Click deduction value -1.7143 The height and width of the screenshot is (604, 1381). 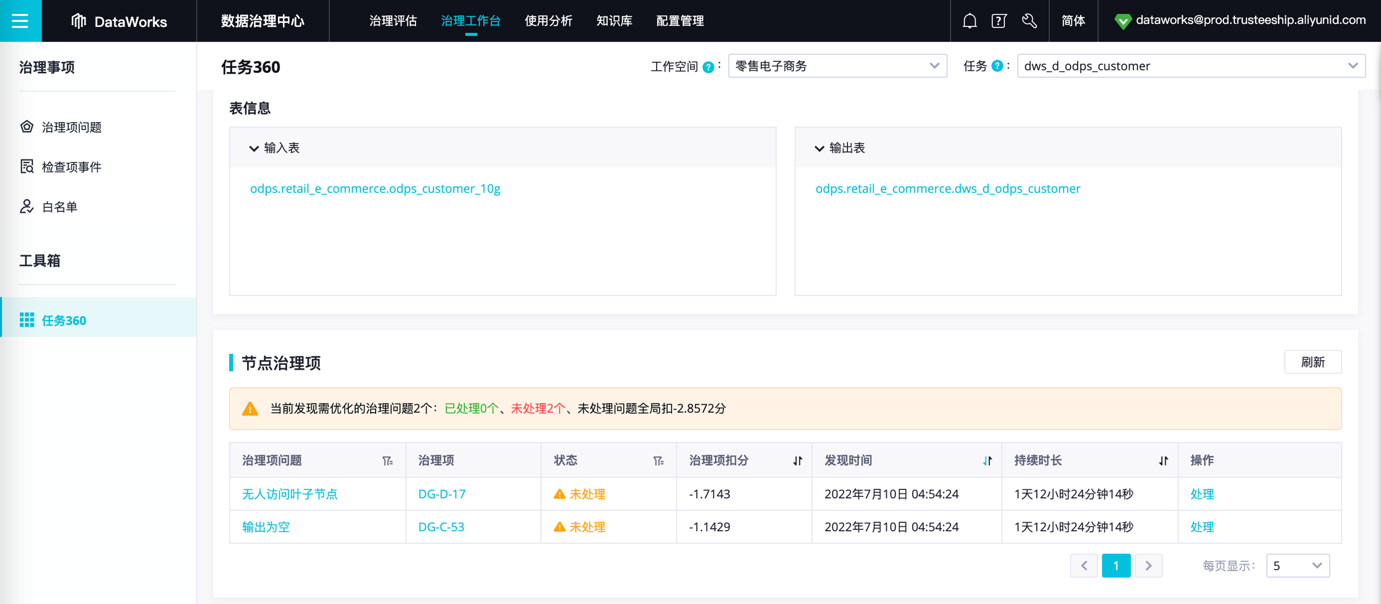(x=709, y=494)
